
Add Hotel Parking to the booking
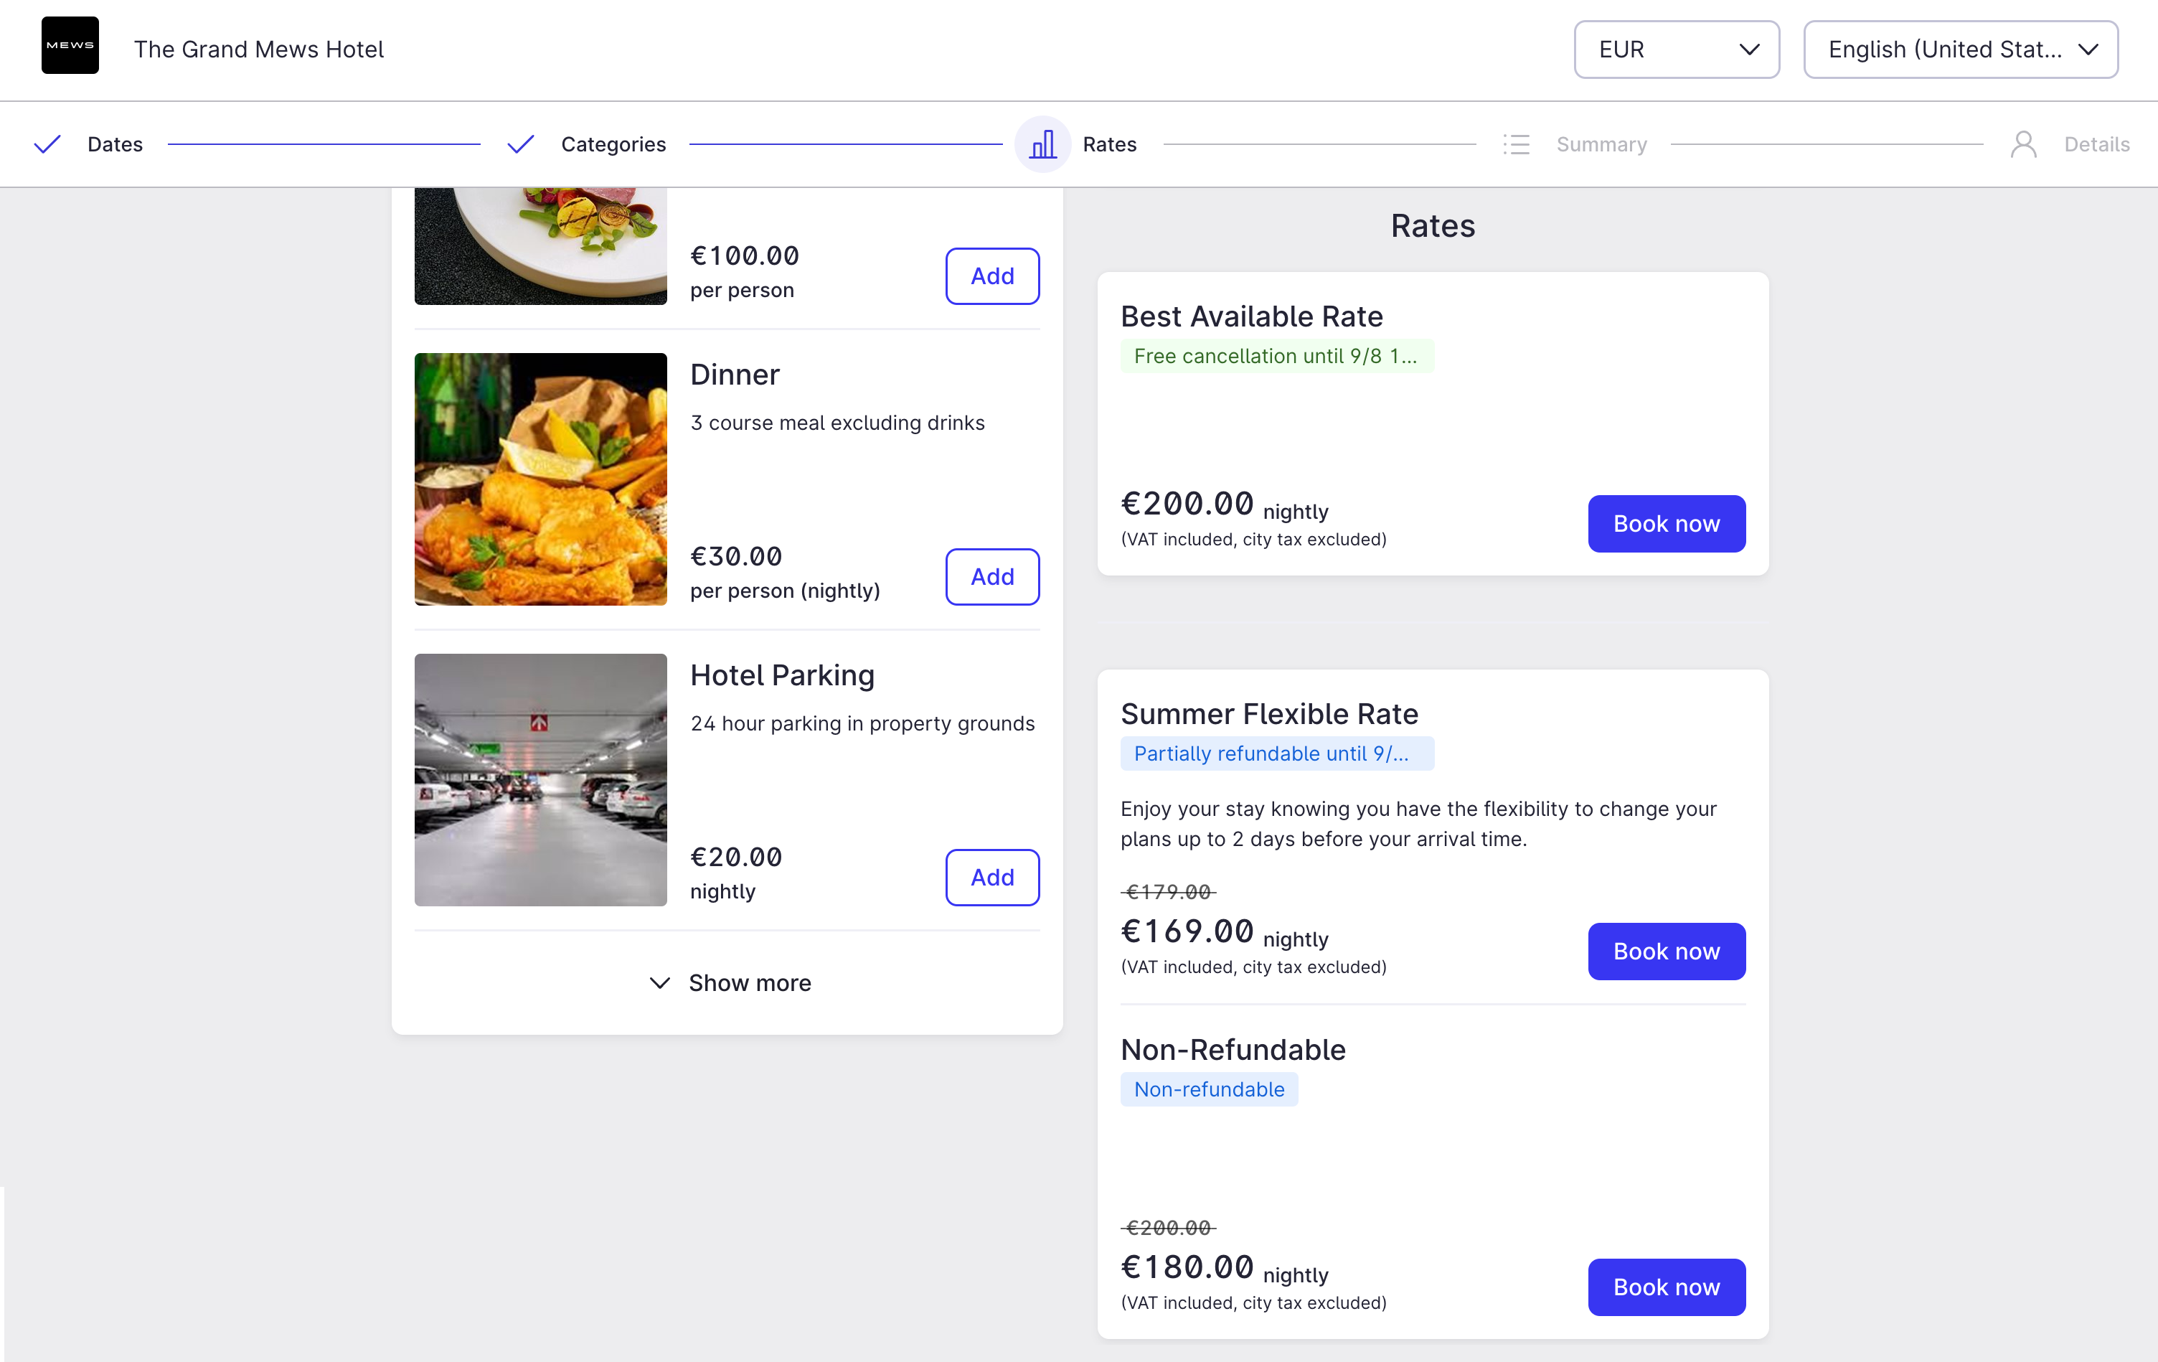click(x=992, y=877)
